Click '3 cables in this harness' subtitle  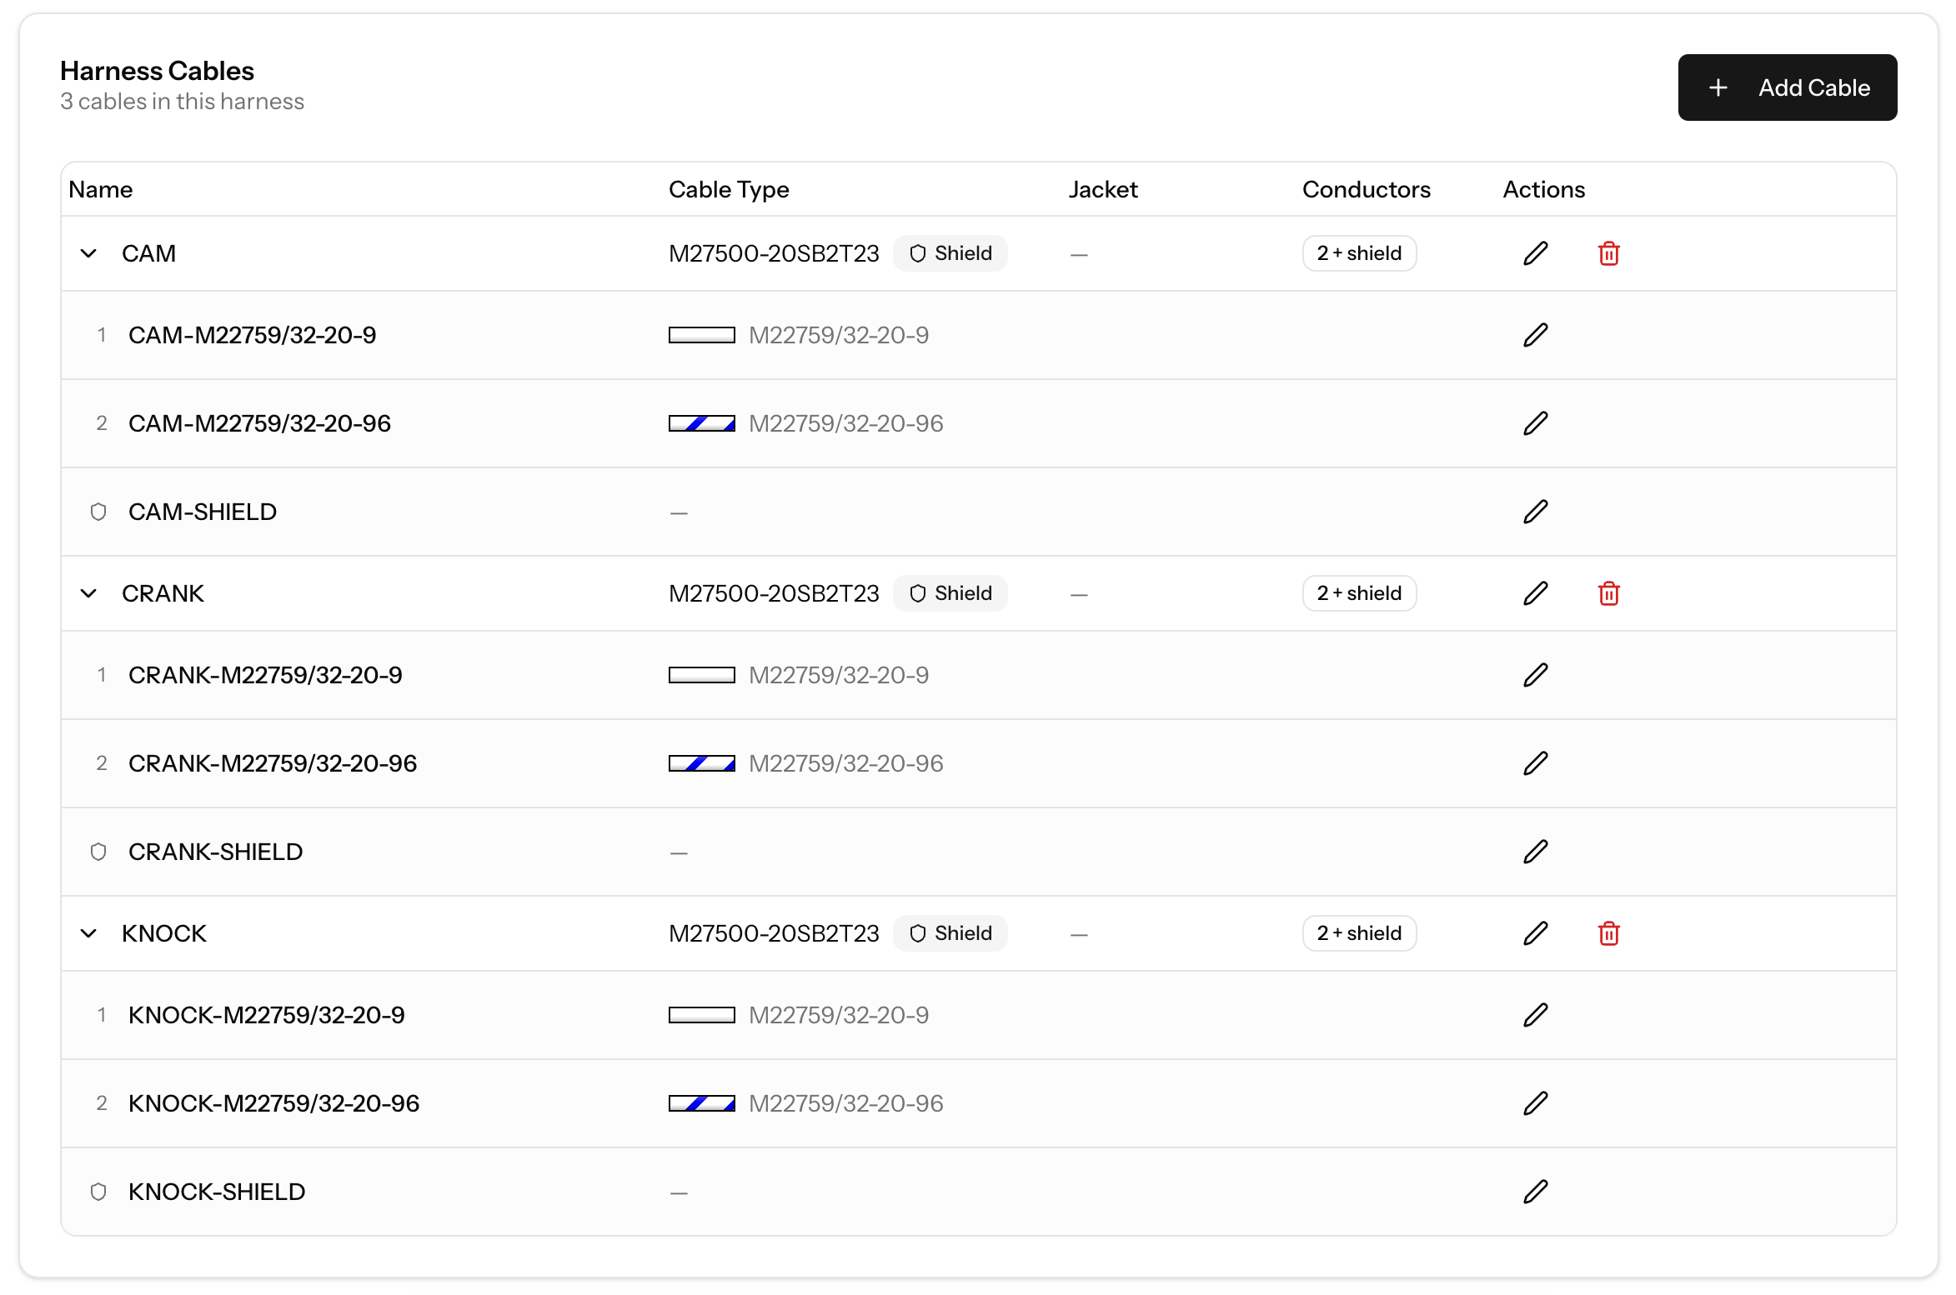coord(182,102)
